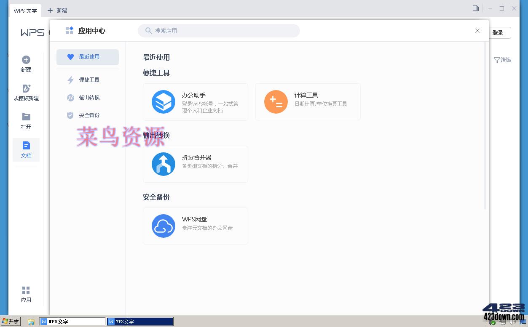Image resolution: width=528 pixels, height=327 pixels.
Task: Click the 应用中心 colored grid logo
Action: pos(69,30)
